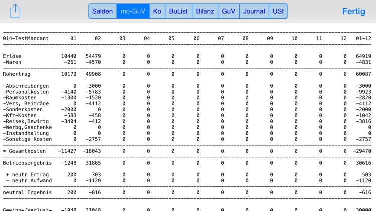The width and height of the screenshot is (376, 211).
Task: Click the -Werbg,Geschenke row label
Action: tap(28, 127)
